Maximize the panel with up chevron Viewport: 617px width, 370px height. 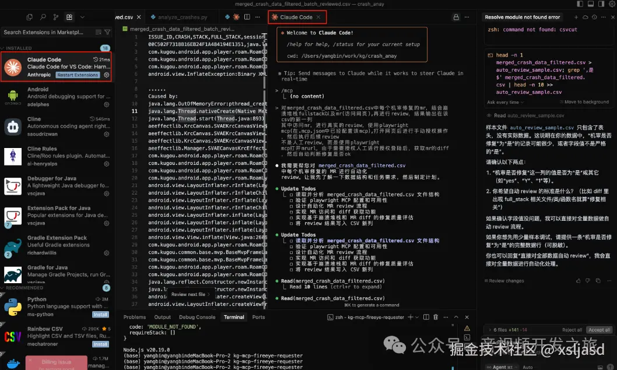tap(456, 317)
